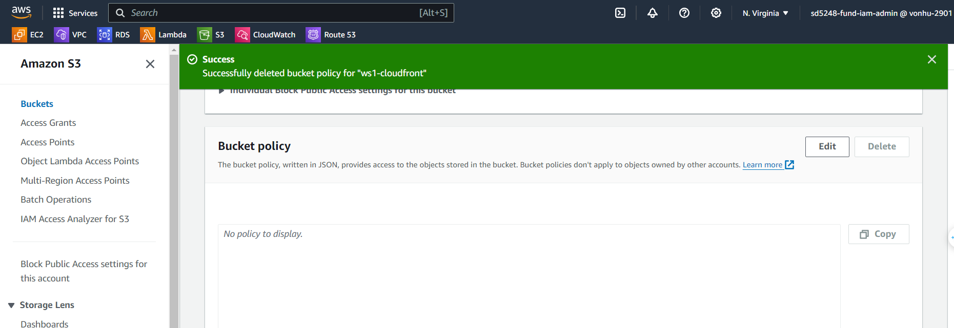
Task: Open the account menu sd5248-fund-iam-admin
Action: pos(880,13)
